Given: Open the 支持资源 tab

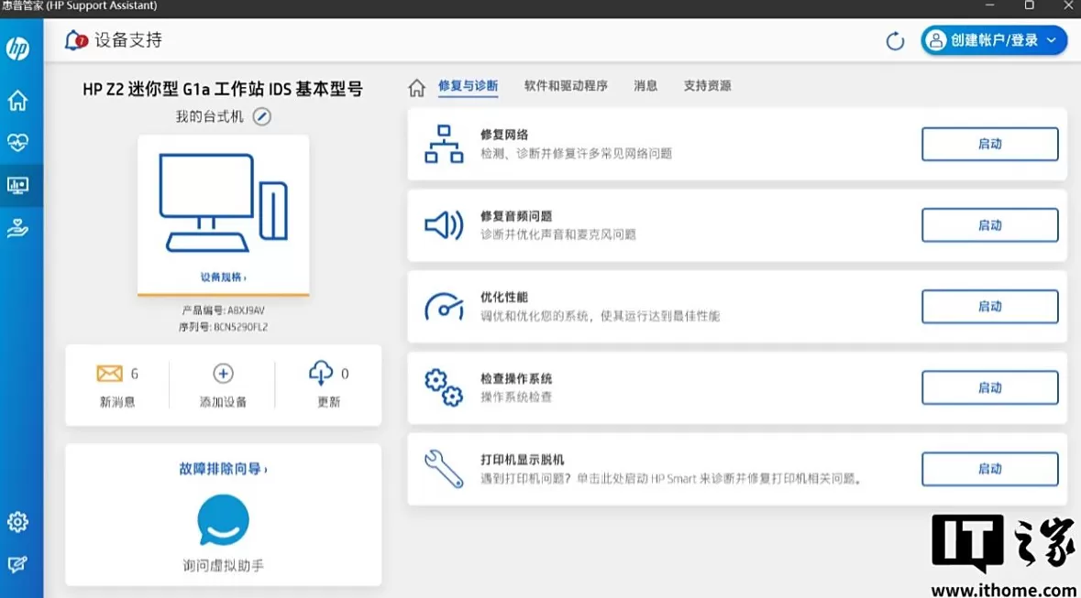Looking at the screenshot, I should [x=707, y=86].
